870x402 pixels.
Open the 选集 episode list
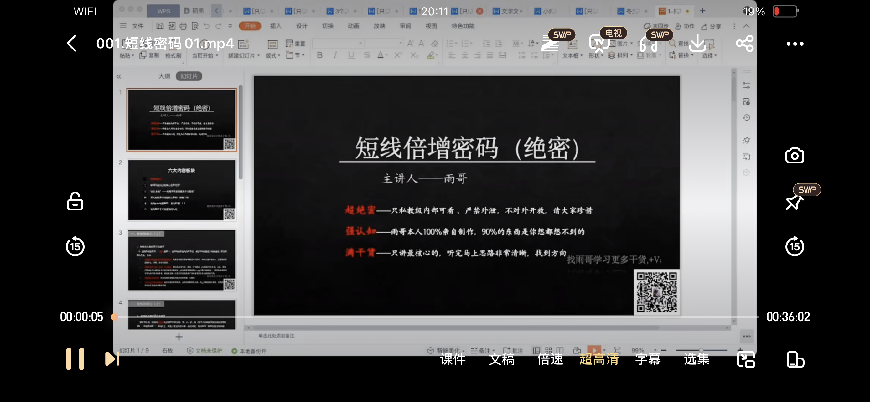click(697, 359)
